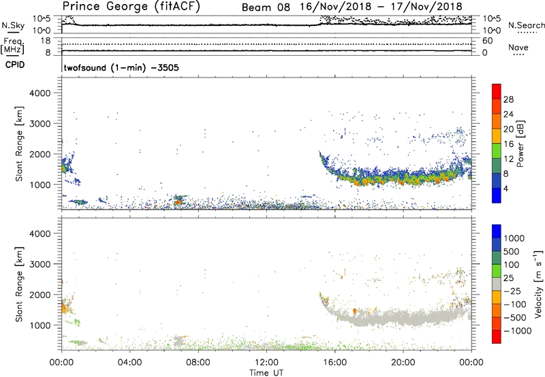Click the 100 label on velocity color bar

click(512, 265)
